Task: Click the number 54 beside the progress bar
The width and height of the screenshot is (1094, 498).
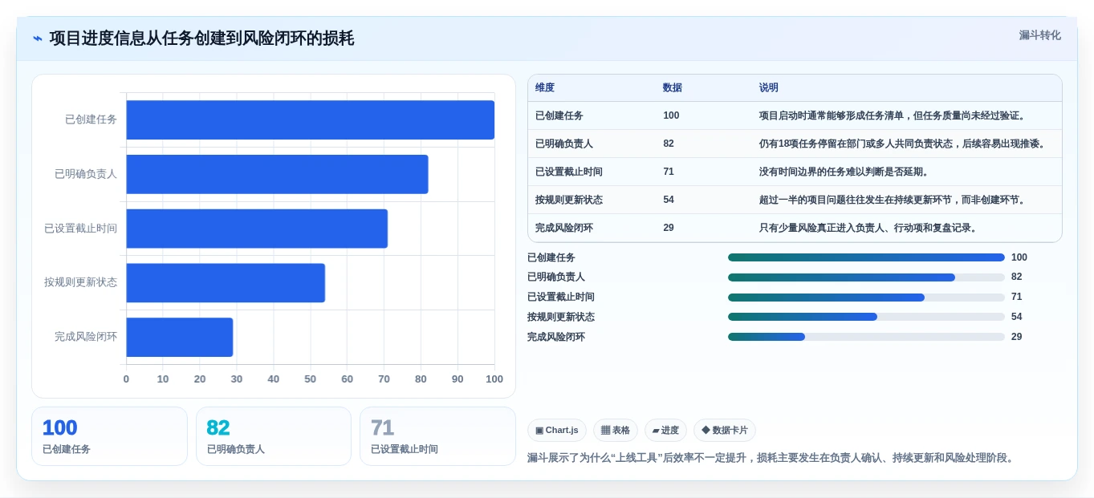Action: click(1016, 317)
